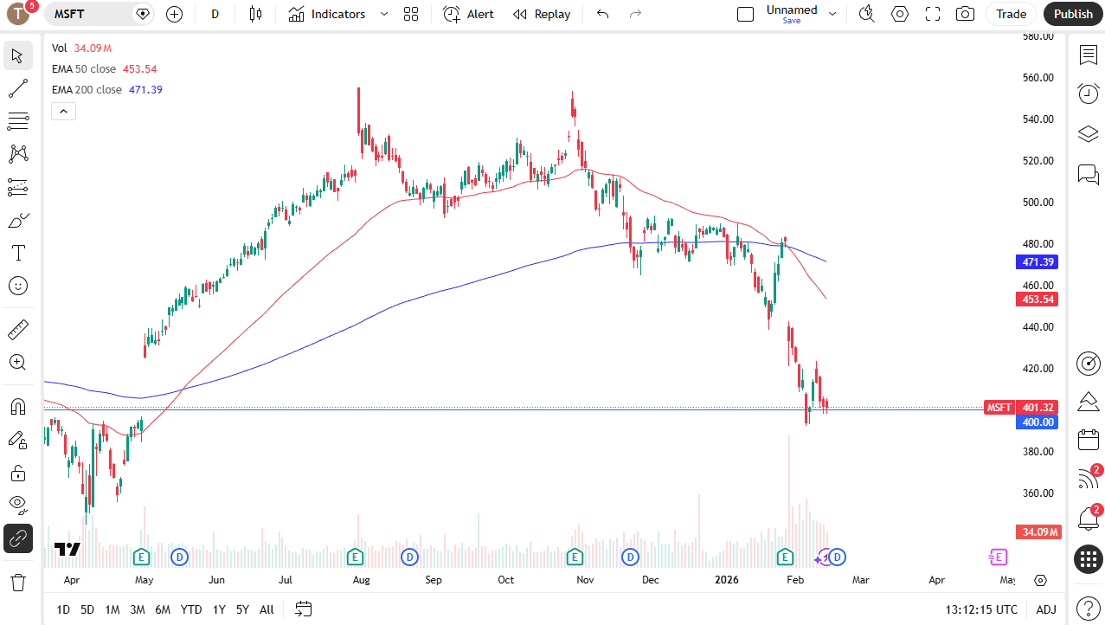Select the EMA 50 close indicator label
The width and height of the screenshot is (1105, 625).
click(x=86, y=68)
